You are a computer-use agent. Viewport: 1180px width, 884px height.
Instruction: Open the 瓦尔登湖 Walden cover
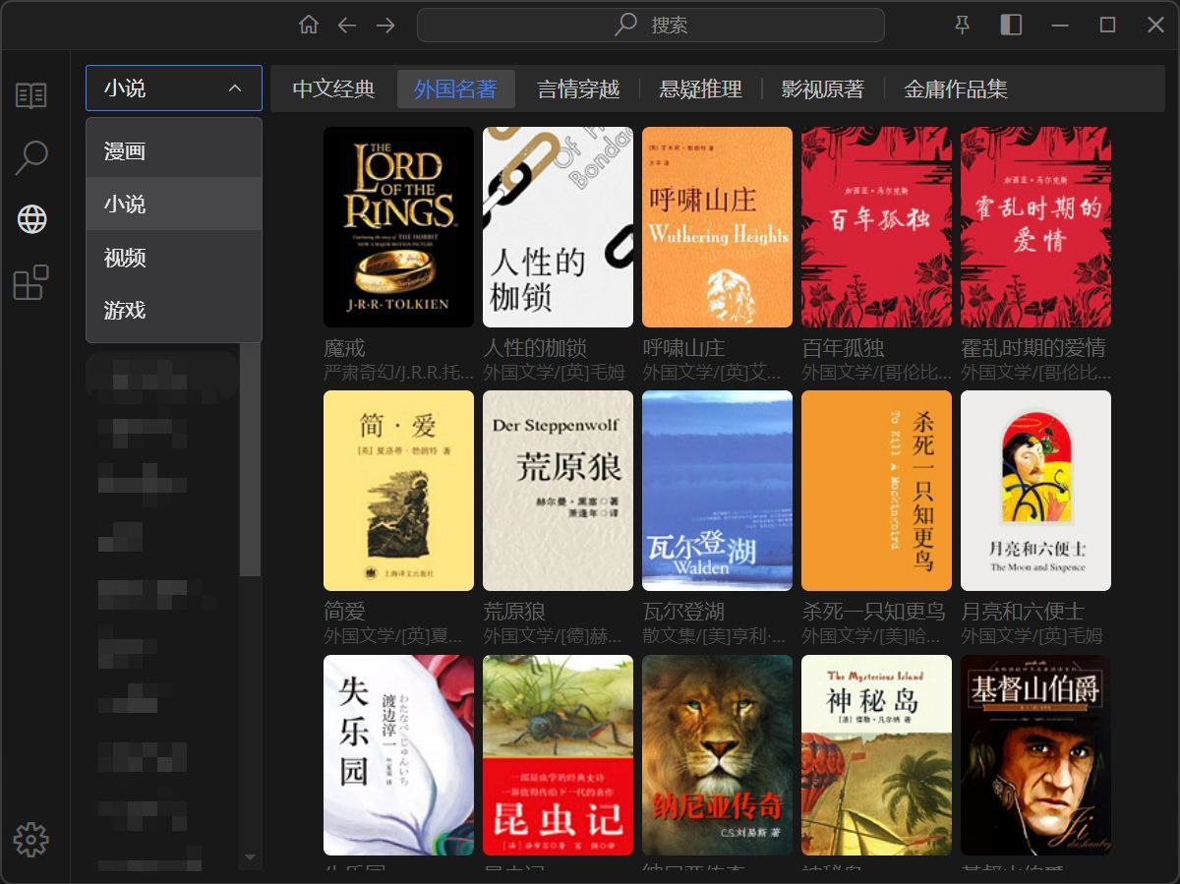pos(717,491)
